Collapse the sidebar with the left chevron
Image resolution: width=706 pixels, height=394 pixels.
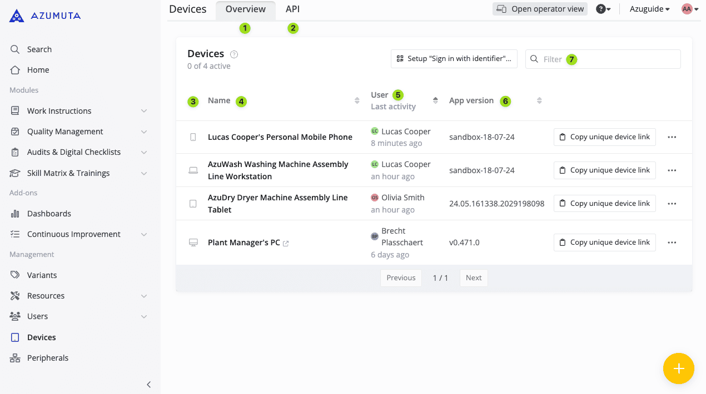(x=148, y=384)
